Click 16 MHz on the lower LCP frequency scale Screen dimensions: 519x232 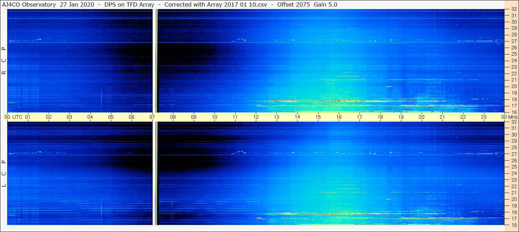(513, 225)
